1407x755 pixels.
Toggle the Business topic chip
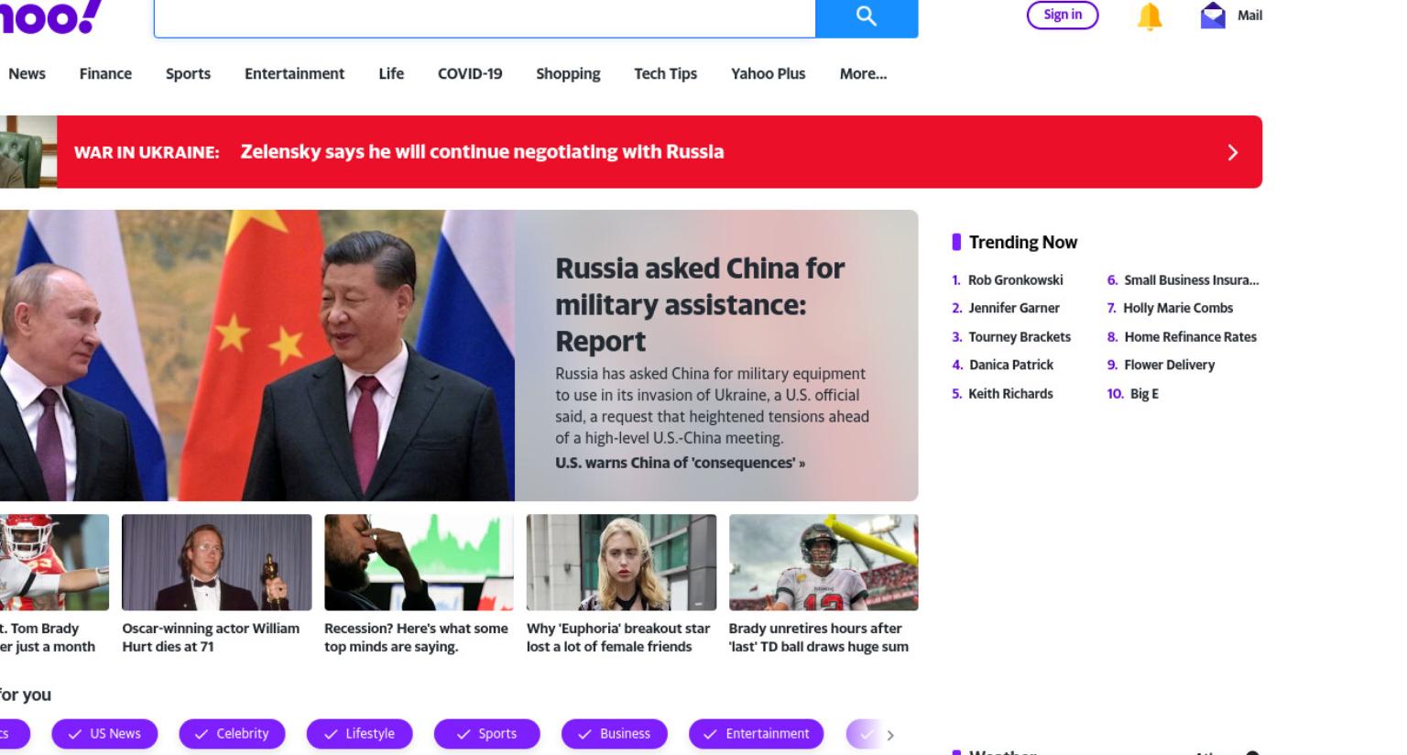click(x=615, y=734)
